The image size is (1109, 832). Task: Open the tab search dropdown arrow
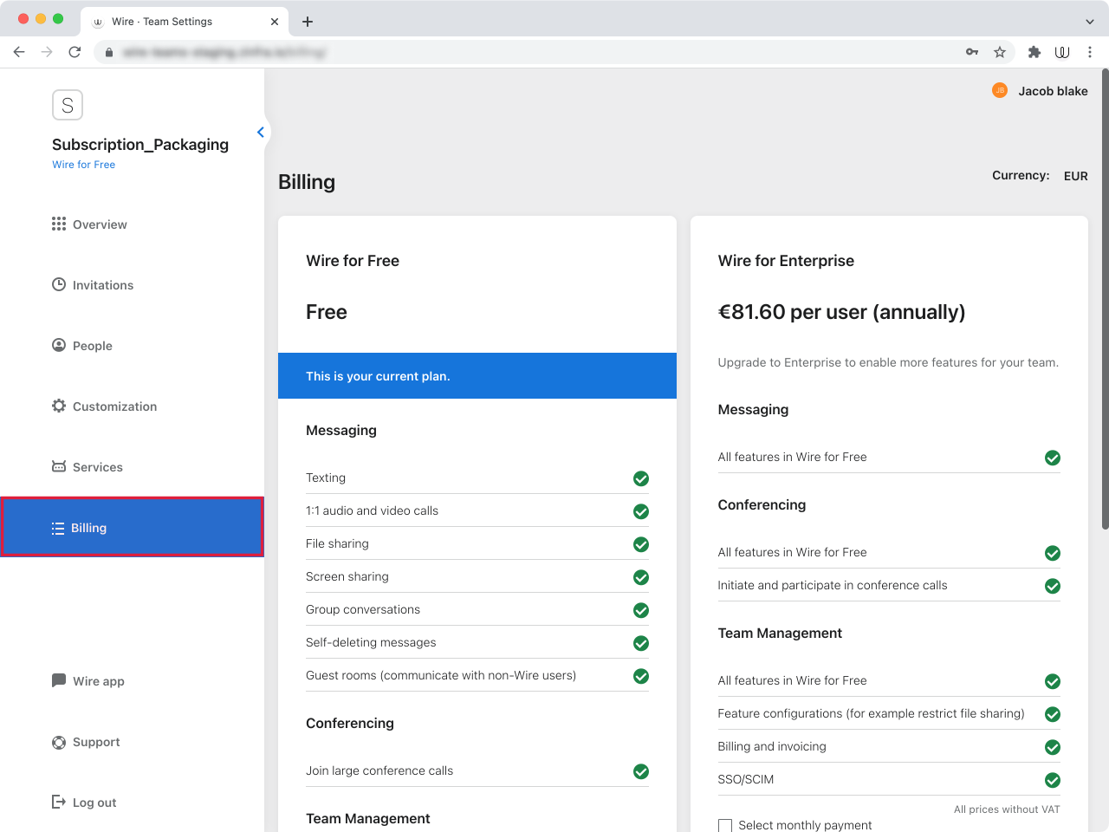pyautogui.click(x=1090, y=22)
